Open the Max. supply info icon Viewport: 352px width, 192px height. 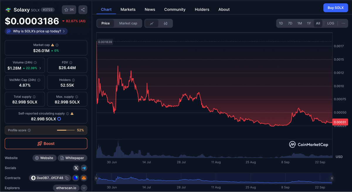(77, 97)
